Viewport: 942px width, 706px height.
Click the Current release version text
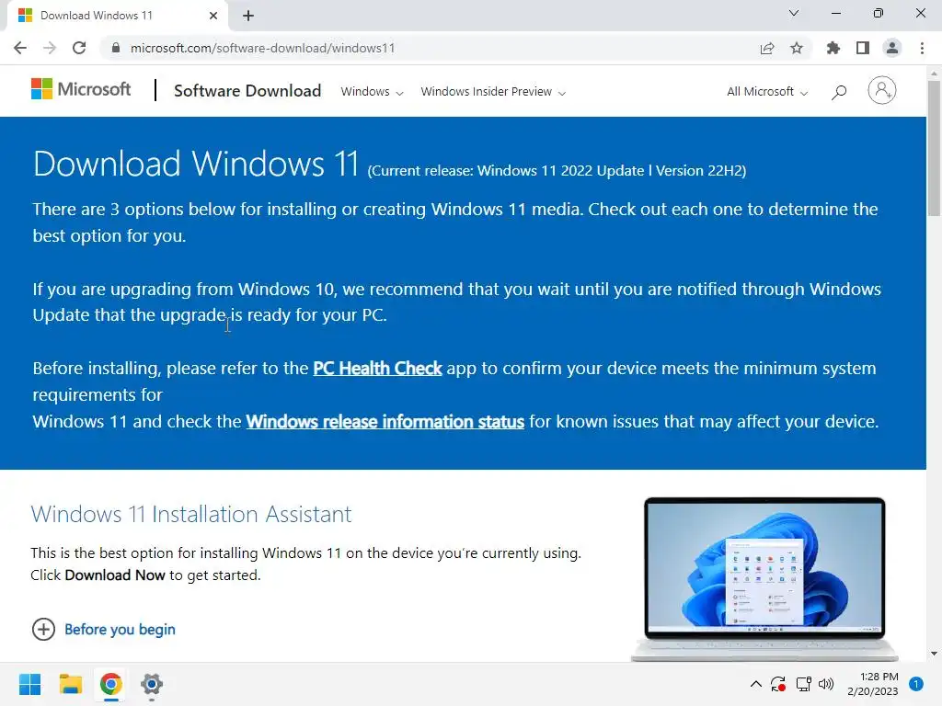point(557,171)
